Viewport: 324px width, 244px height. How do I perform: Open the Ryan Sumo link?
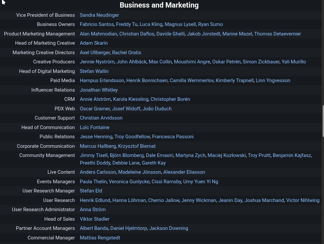coord(210,24)
